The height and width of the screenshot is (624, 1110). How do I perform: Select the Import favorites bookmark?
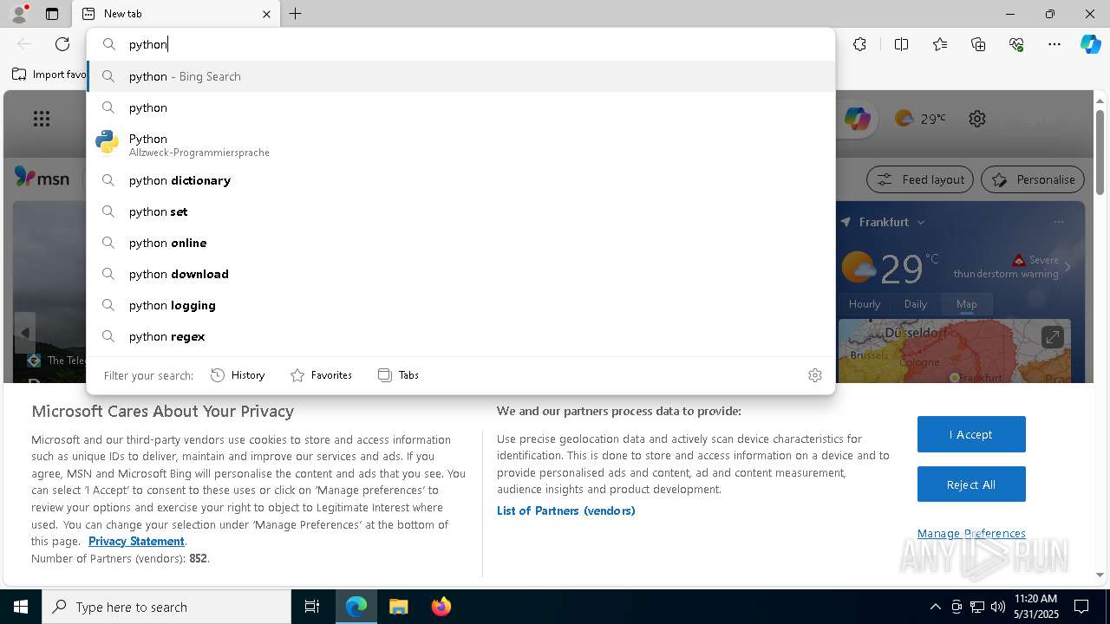pyautogui.click(x=49, y=75)
